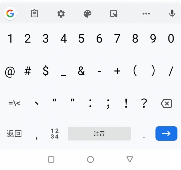This screenshot has height=170, width=181.
Task: Select the one-handed mode icon
Action: point(114,14)
